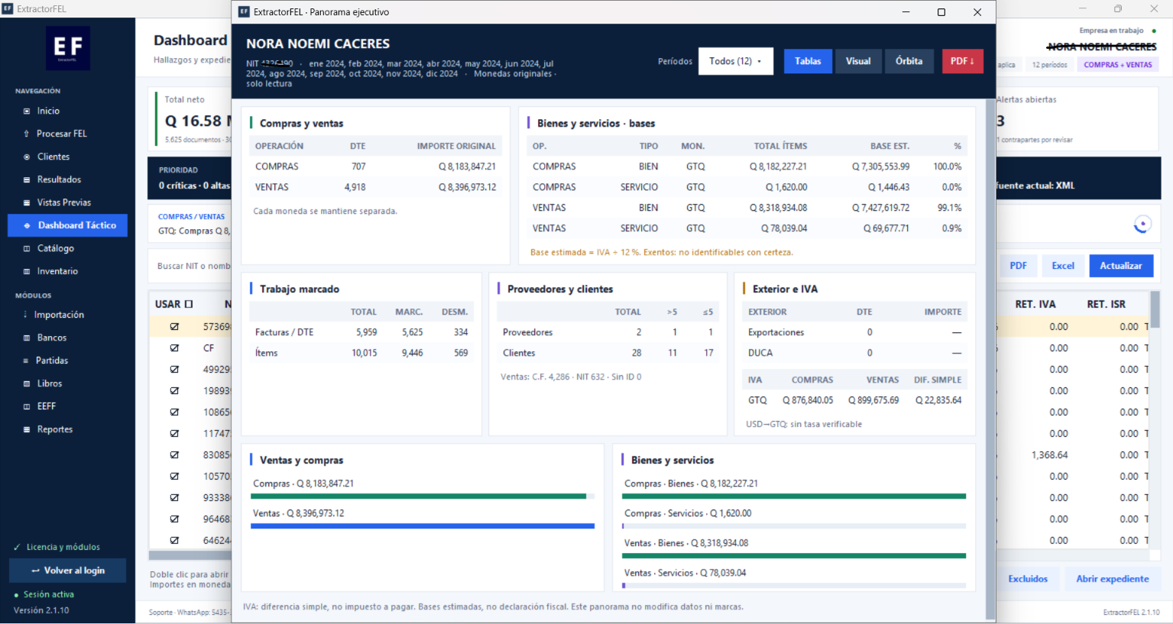The height and width of the screenshot is (624, 1173).
Task: Click the Volver al login button
Action: (x=68, y=571)
